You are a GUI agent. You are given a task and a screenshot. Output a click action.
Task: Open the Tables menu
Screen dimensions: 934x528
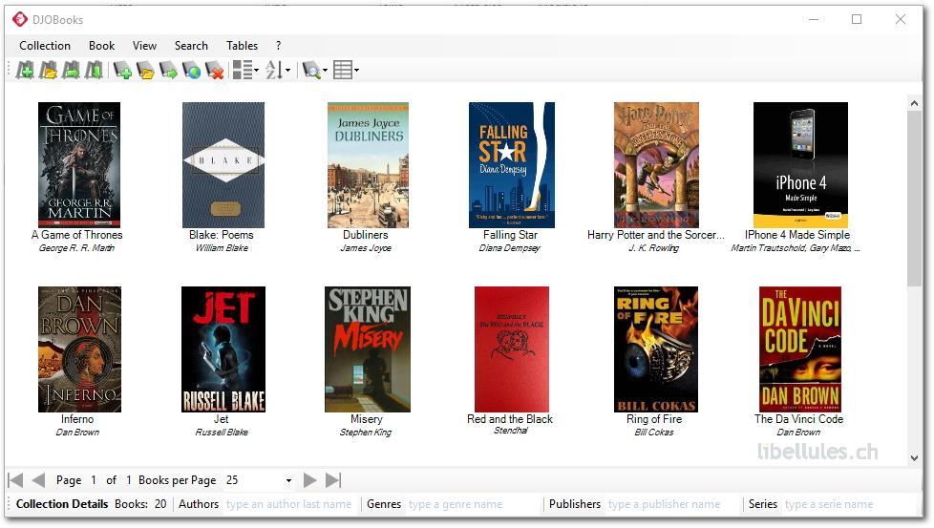tap(242, 46)
